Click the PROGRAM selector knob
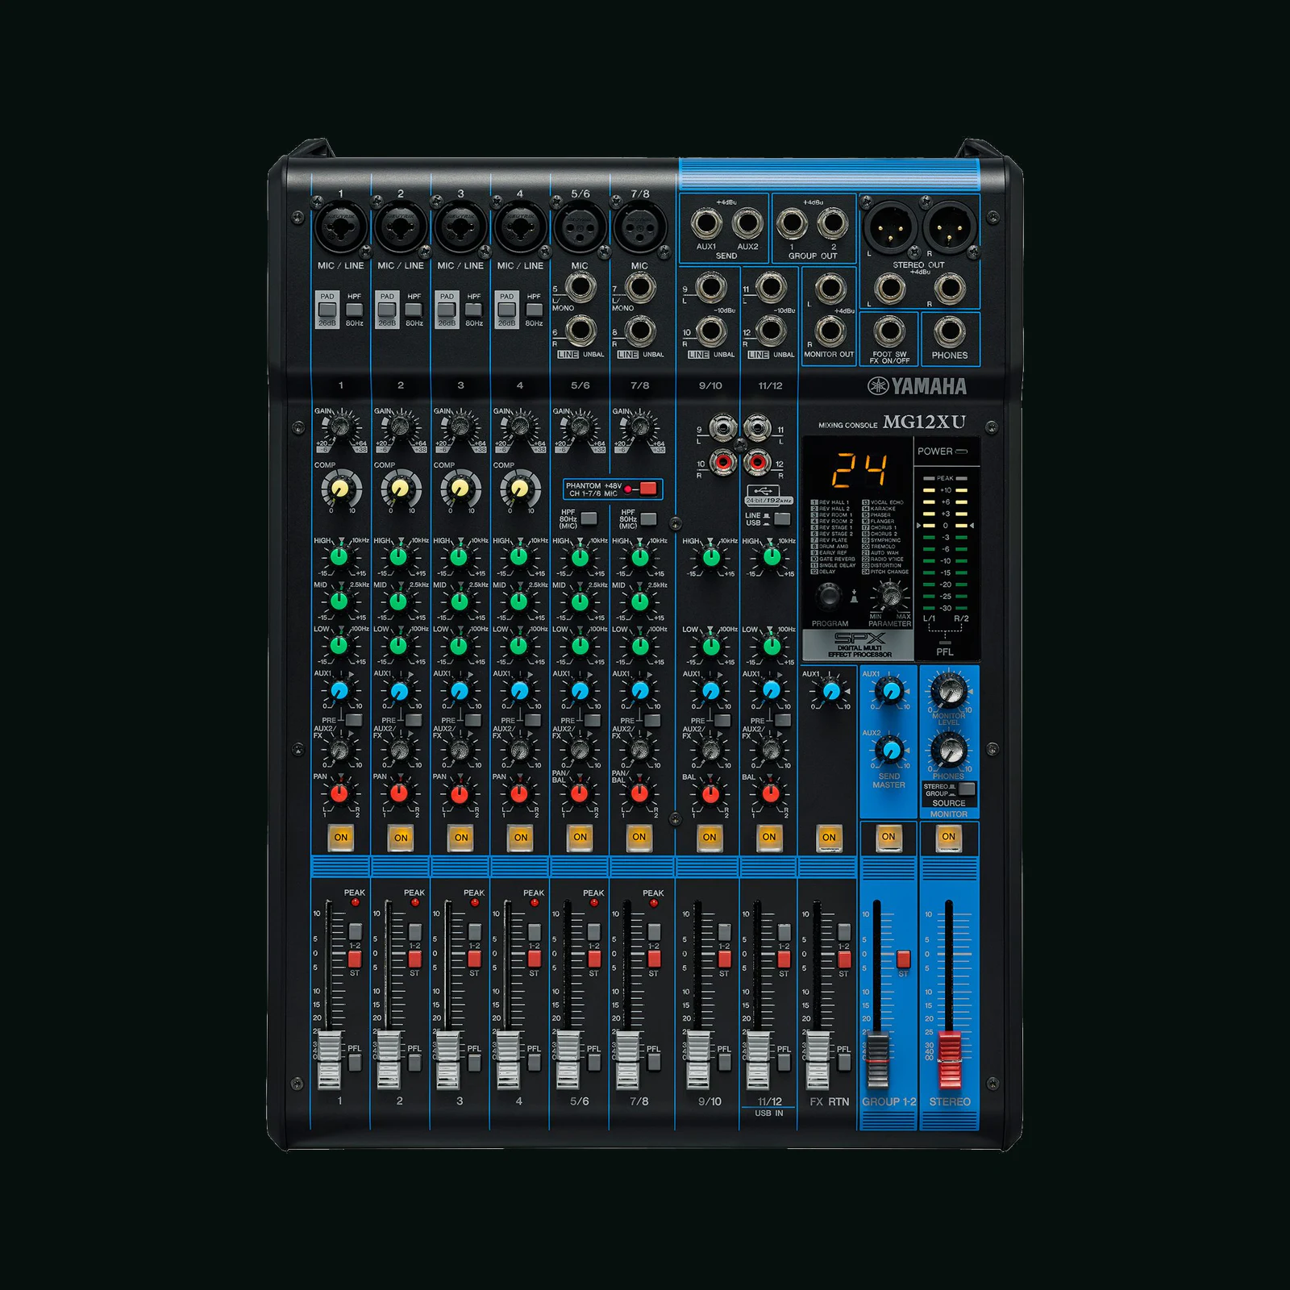Viewport: 1290px width, 1290px height. pos(828,597)
